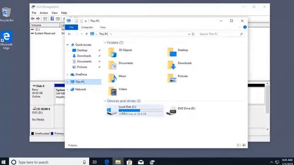
Task: Select the Local Disk (C:) drive
Action: (135, 110)
